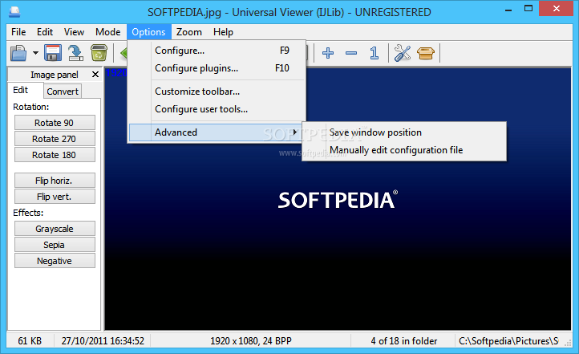
Task: Click the 27/10/2011 16:34:52 date in status bar
Action: [103, 340]
